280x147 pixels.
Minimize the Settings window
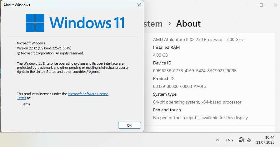247,5
